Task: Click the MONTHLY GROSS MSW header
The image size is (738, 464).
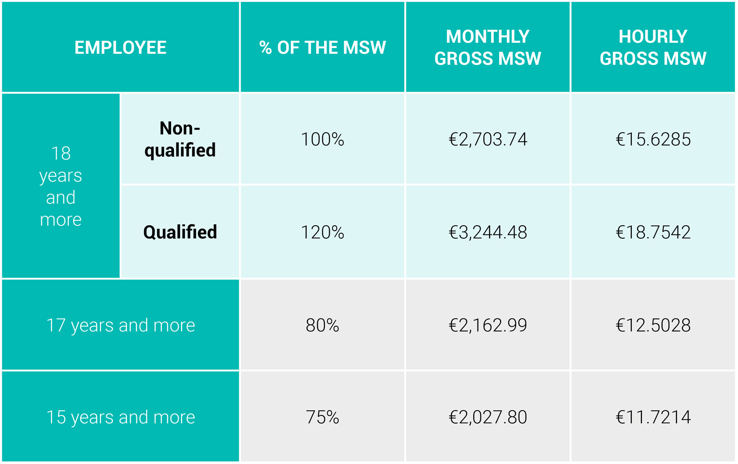Action: click(x=488, y=48)
